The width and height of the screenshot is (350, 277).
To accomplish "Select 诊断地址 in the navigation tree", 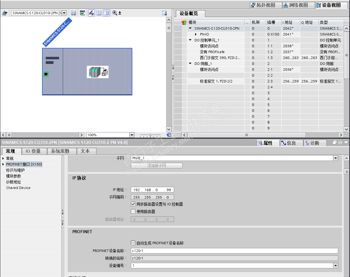I will tap(13, 182).
